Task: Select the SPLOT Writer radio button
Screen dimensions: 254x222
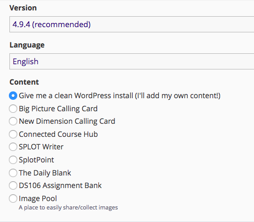Action: point(13,147)
